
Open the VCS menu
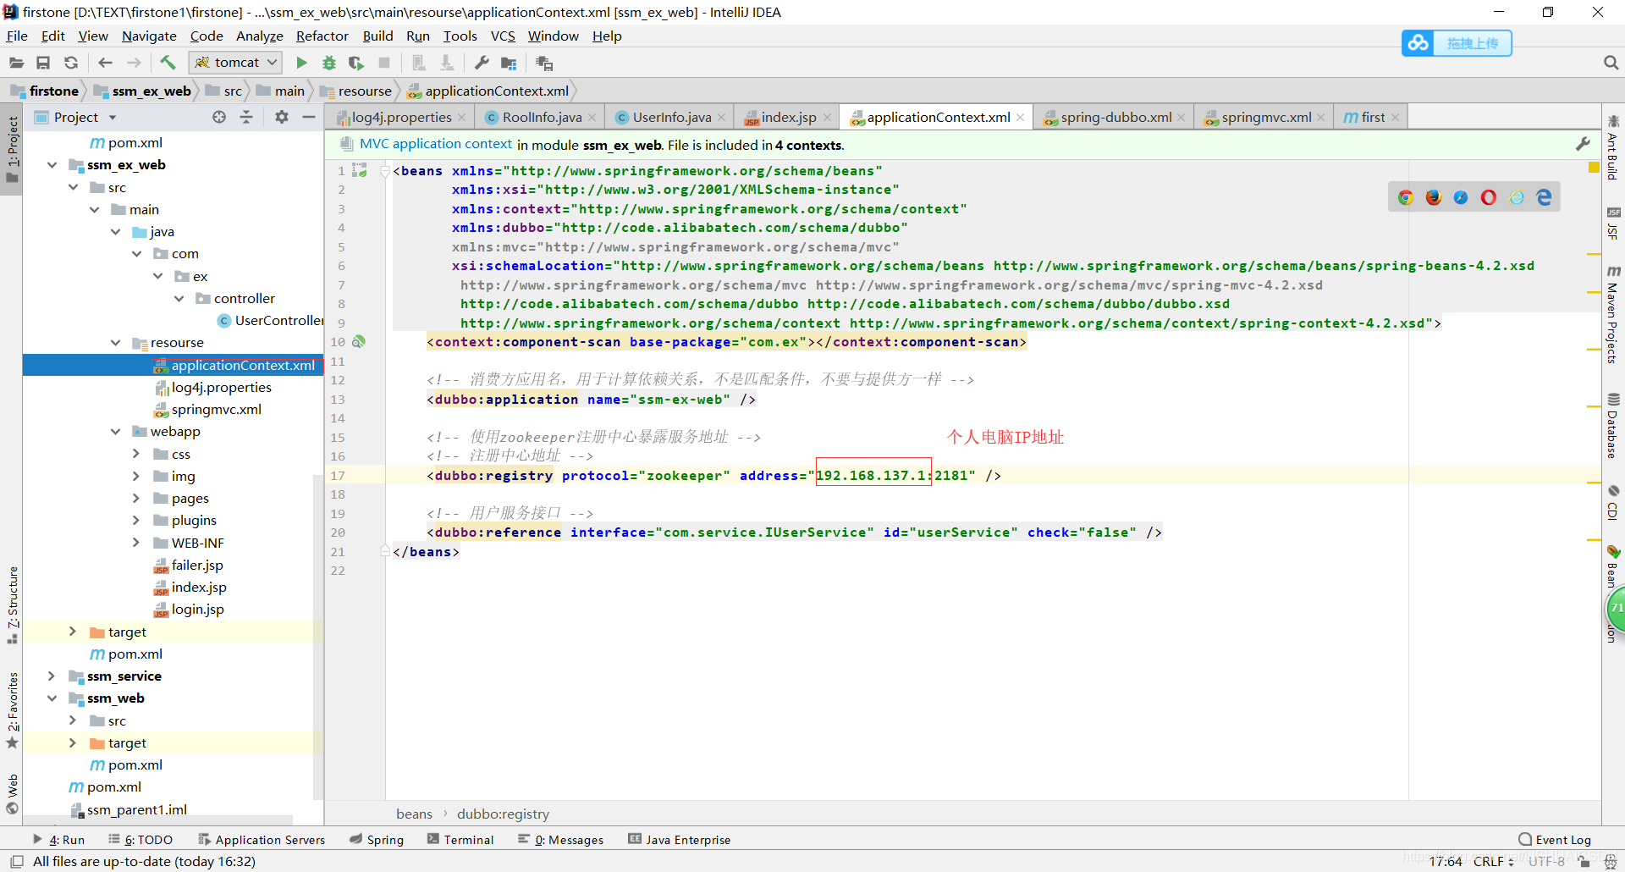click(x=503, y=36)
